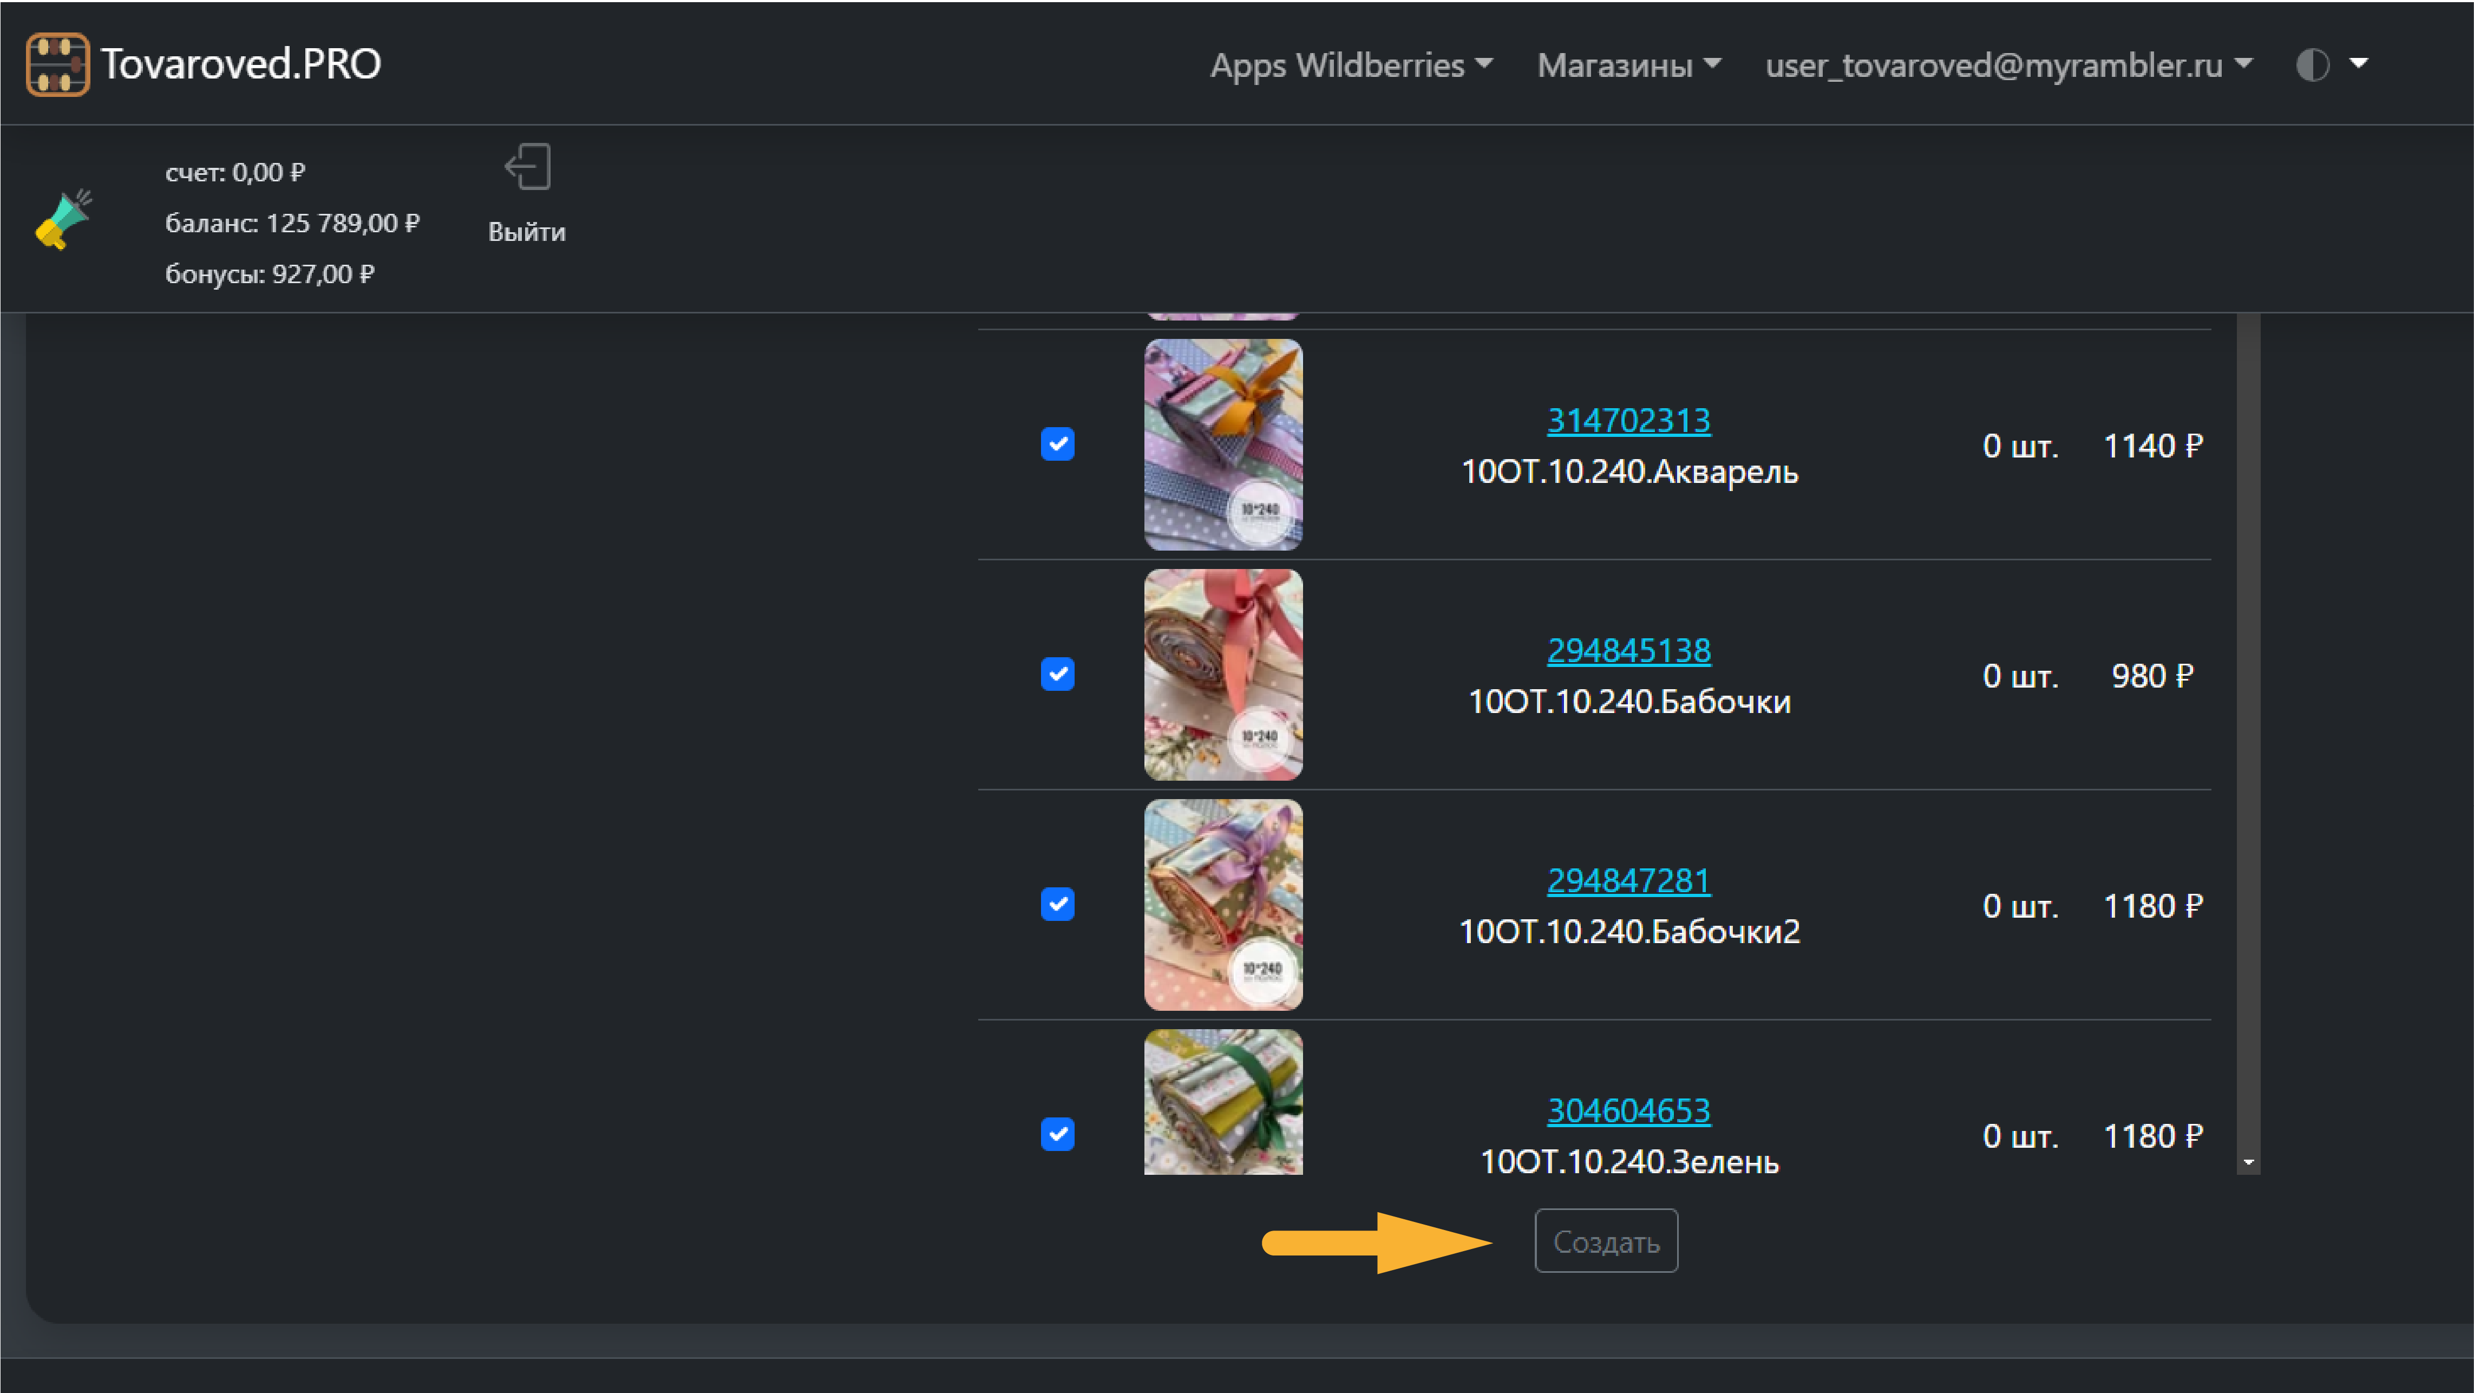This screenshot has width=2474, height=1393.
Task: Click the Бабочки fabric roll thumbnail
Action: coord(1222,673)
